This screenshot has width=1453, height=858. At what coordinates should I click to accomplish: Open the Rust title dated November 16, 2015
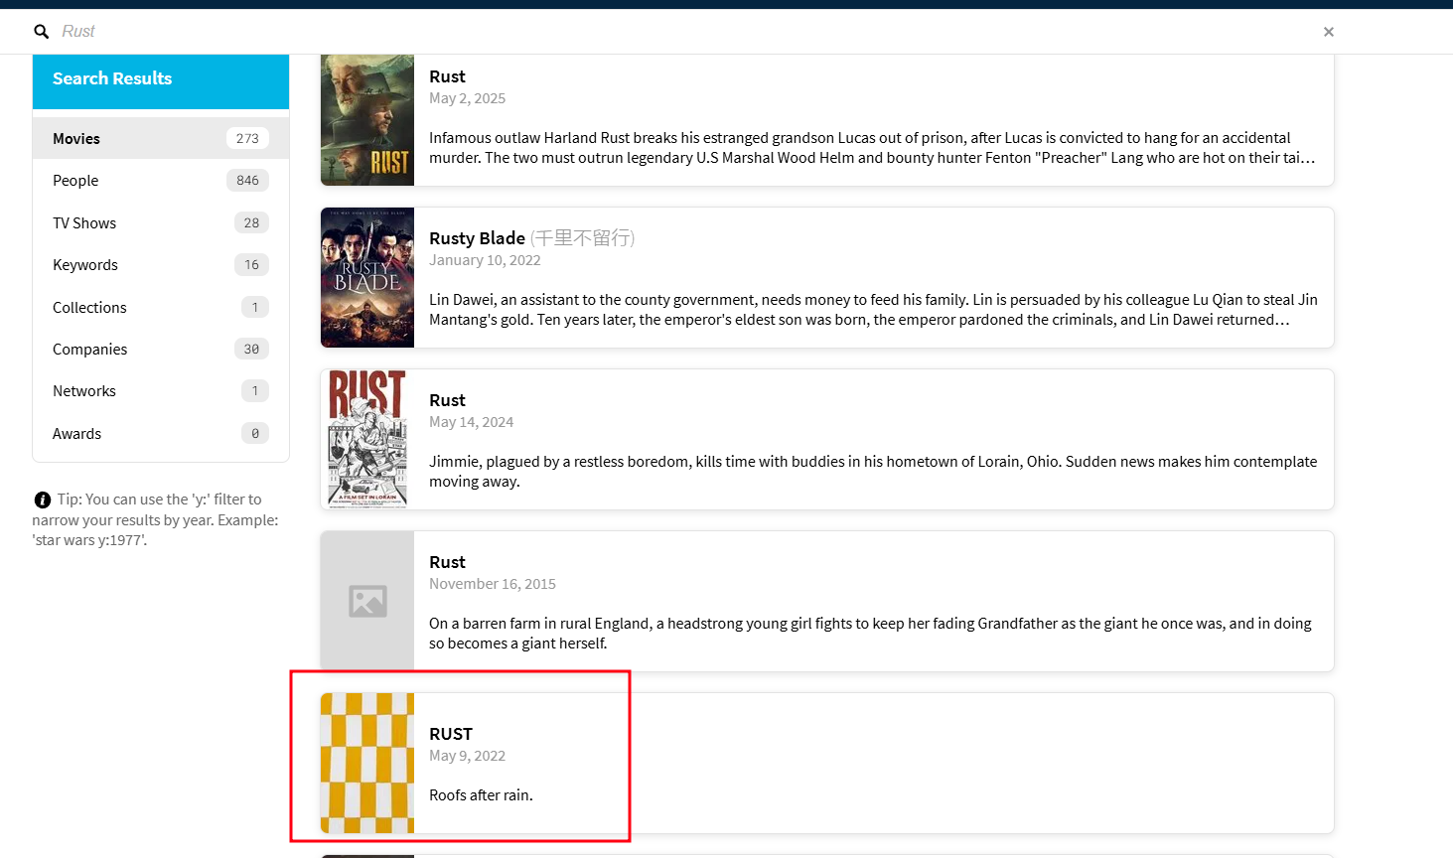tap(447, 562)
